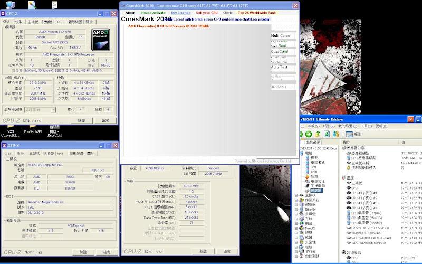422x264 pixels.
Task: Click the 欄位 column header in EVEREST
Action: 369,142
